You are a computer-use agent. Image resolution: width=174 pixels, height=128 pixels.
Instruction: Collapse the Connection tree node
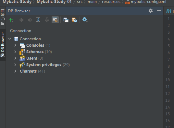click(10, 39)
